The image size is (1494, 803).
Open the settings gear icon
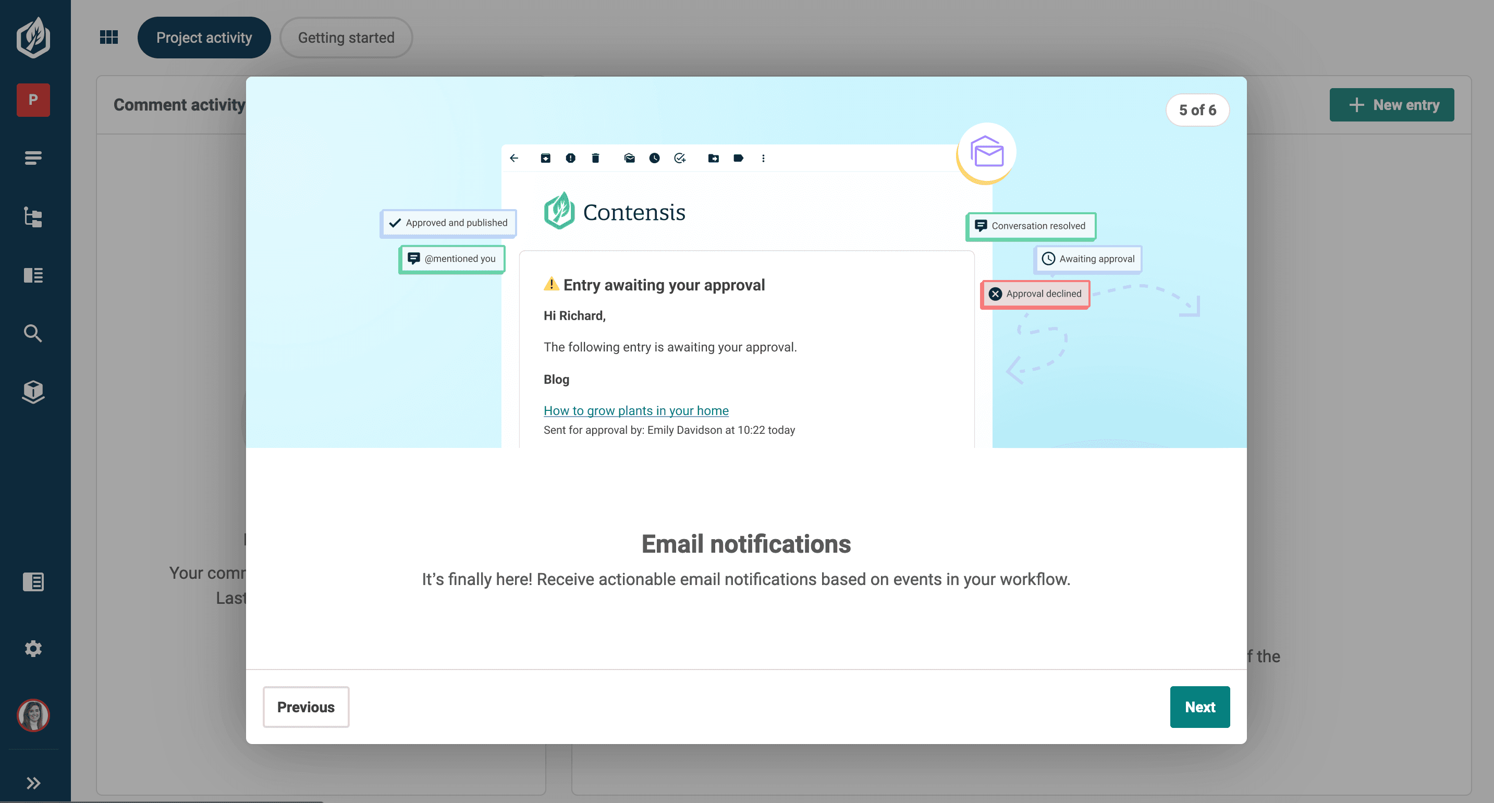pyautogui.click(x=33, y=648)
